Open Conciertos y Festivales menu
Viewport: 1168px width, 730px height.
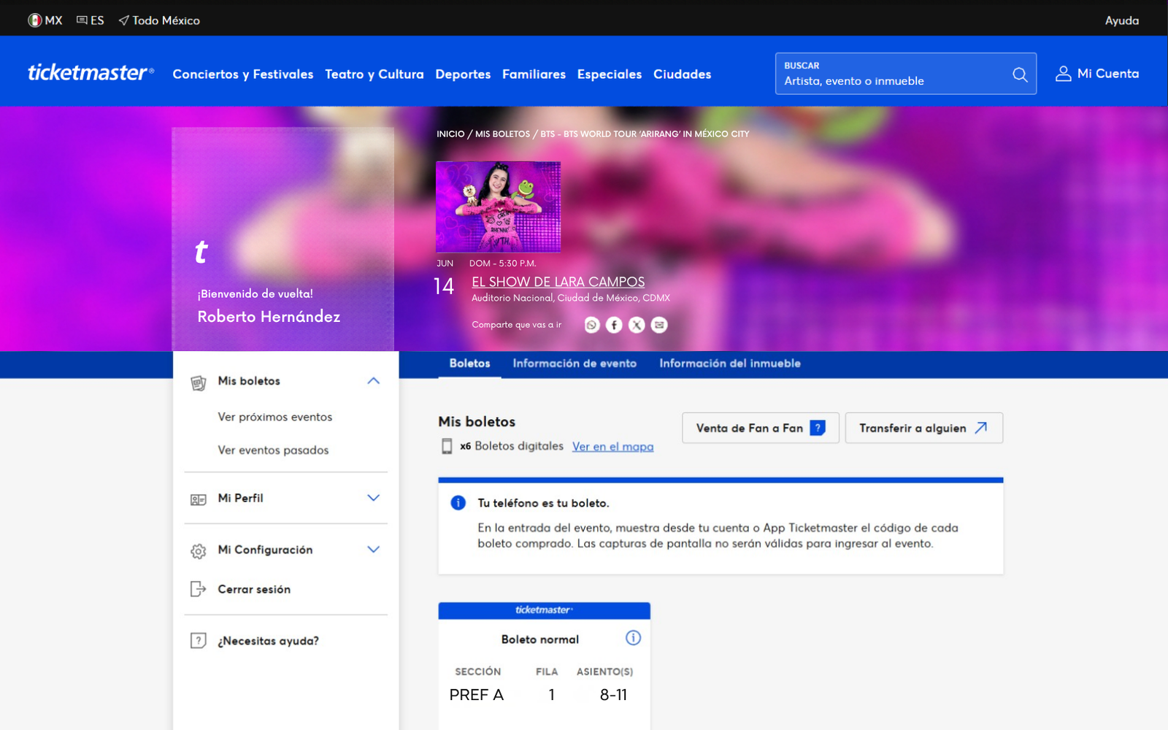[243, 74]
